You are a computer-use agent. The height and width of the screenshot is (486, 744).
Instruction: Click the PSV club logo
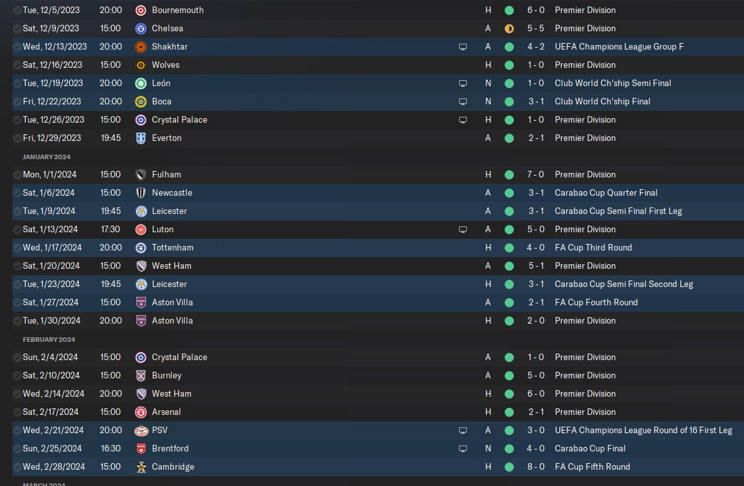point(141,431)
